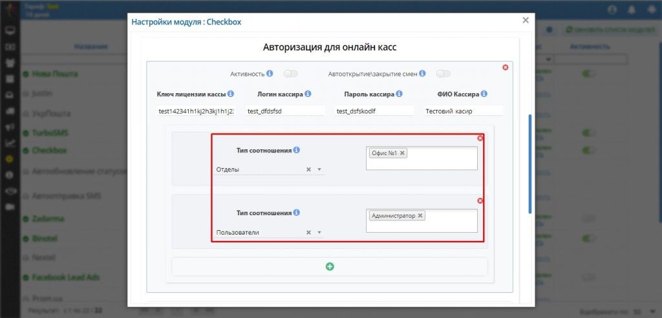Open the user profile icon in top bar
Image resolution: width=662 pixels, height=318 pixels.
pos(613,10)
